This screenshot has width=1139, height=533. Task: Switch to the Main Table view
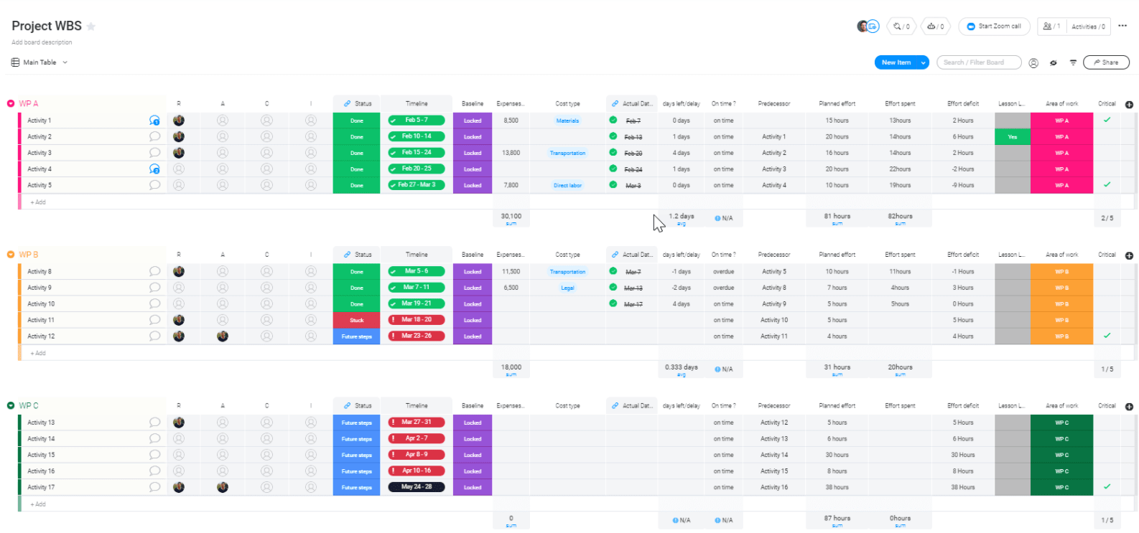point(39,62)
